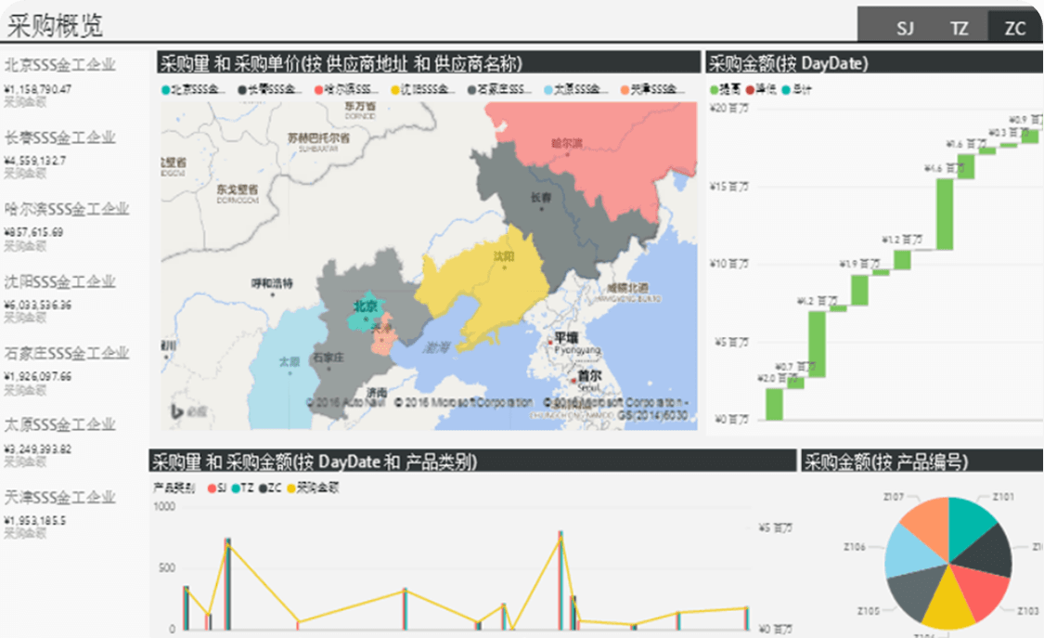This screenshot has width=1044, height=638.
Task: Select the waterfall bar labeled ¥1.2 百万
Action: tap(902, 260)
